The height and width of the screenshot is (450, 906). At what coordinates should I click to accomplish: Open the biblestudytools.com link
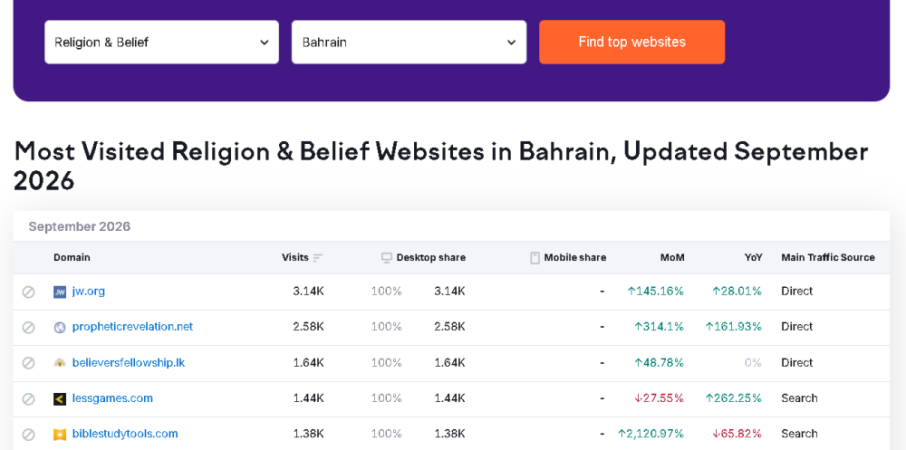click(x=125, y=434)
